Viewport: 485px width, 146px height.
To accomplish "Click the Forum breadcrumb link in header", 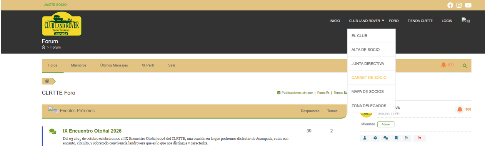I will (55, 47).
